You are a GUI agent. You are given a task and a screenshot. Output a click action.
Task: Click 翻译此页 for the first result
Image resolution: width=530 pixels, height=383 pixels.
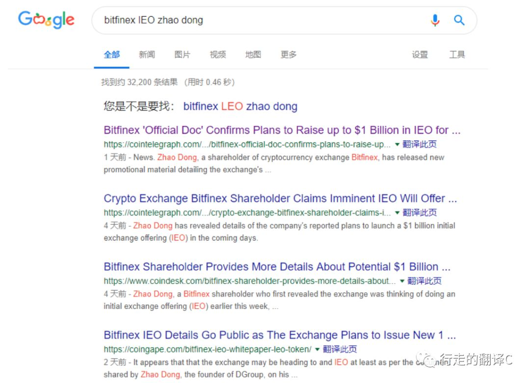pyautogui.click(x=420, y=144)
